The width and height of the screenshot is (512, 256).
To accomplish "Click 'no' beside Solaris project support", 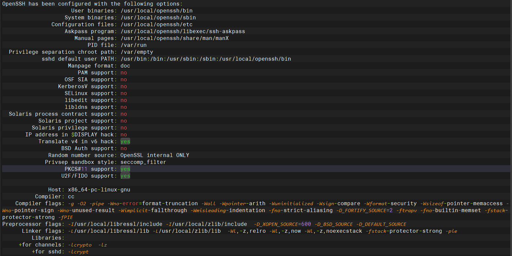I will (124, 121).
